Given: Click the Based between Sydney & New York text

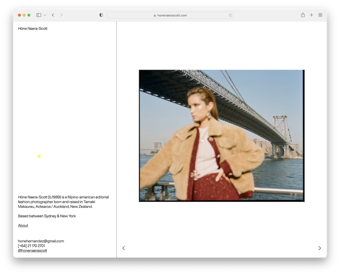Looking at the screenshot, I should (x=47, y=216).
